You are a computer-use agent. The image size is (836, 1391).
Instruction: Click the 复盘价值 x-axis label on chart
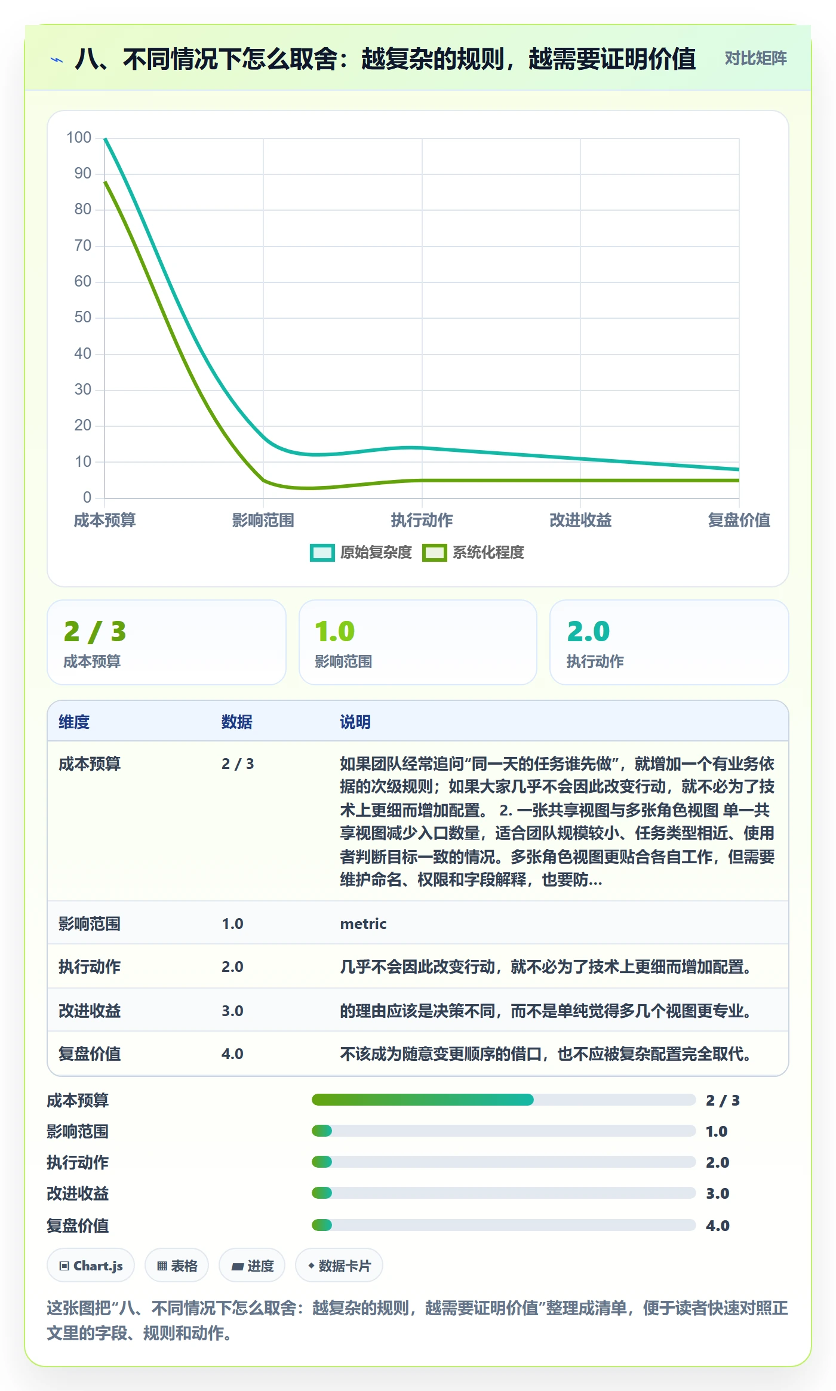click(739, 520)
